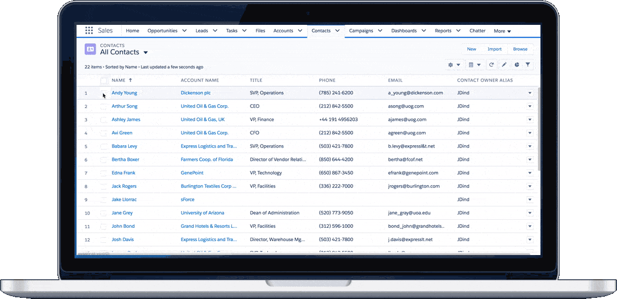
Task: Open row actions menu for Arthur Song
Action: (x=529, y=106)
